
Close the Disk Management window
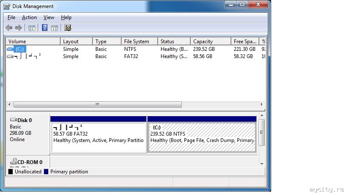[258, 5]
